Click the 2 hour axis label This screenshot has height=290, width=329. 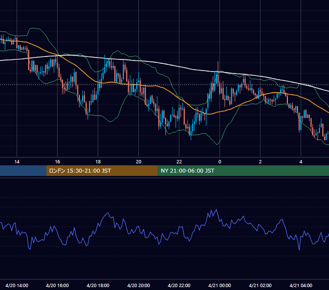pos(260,162)
